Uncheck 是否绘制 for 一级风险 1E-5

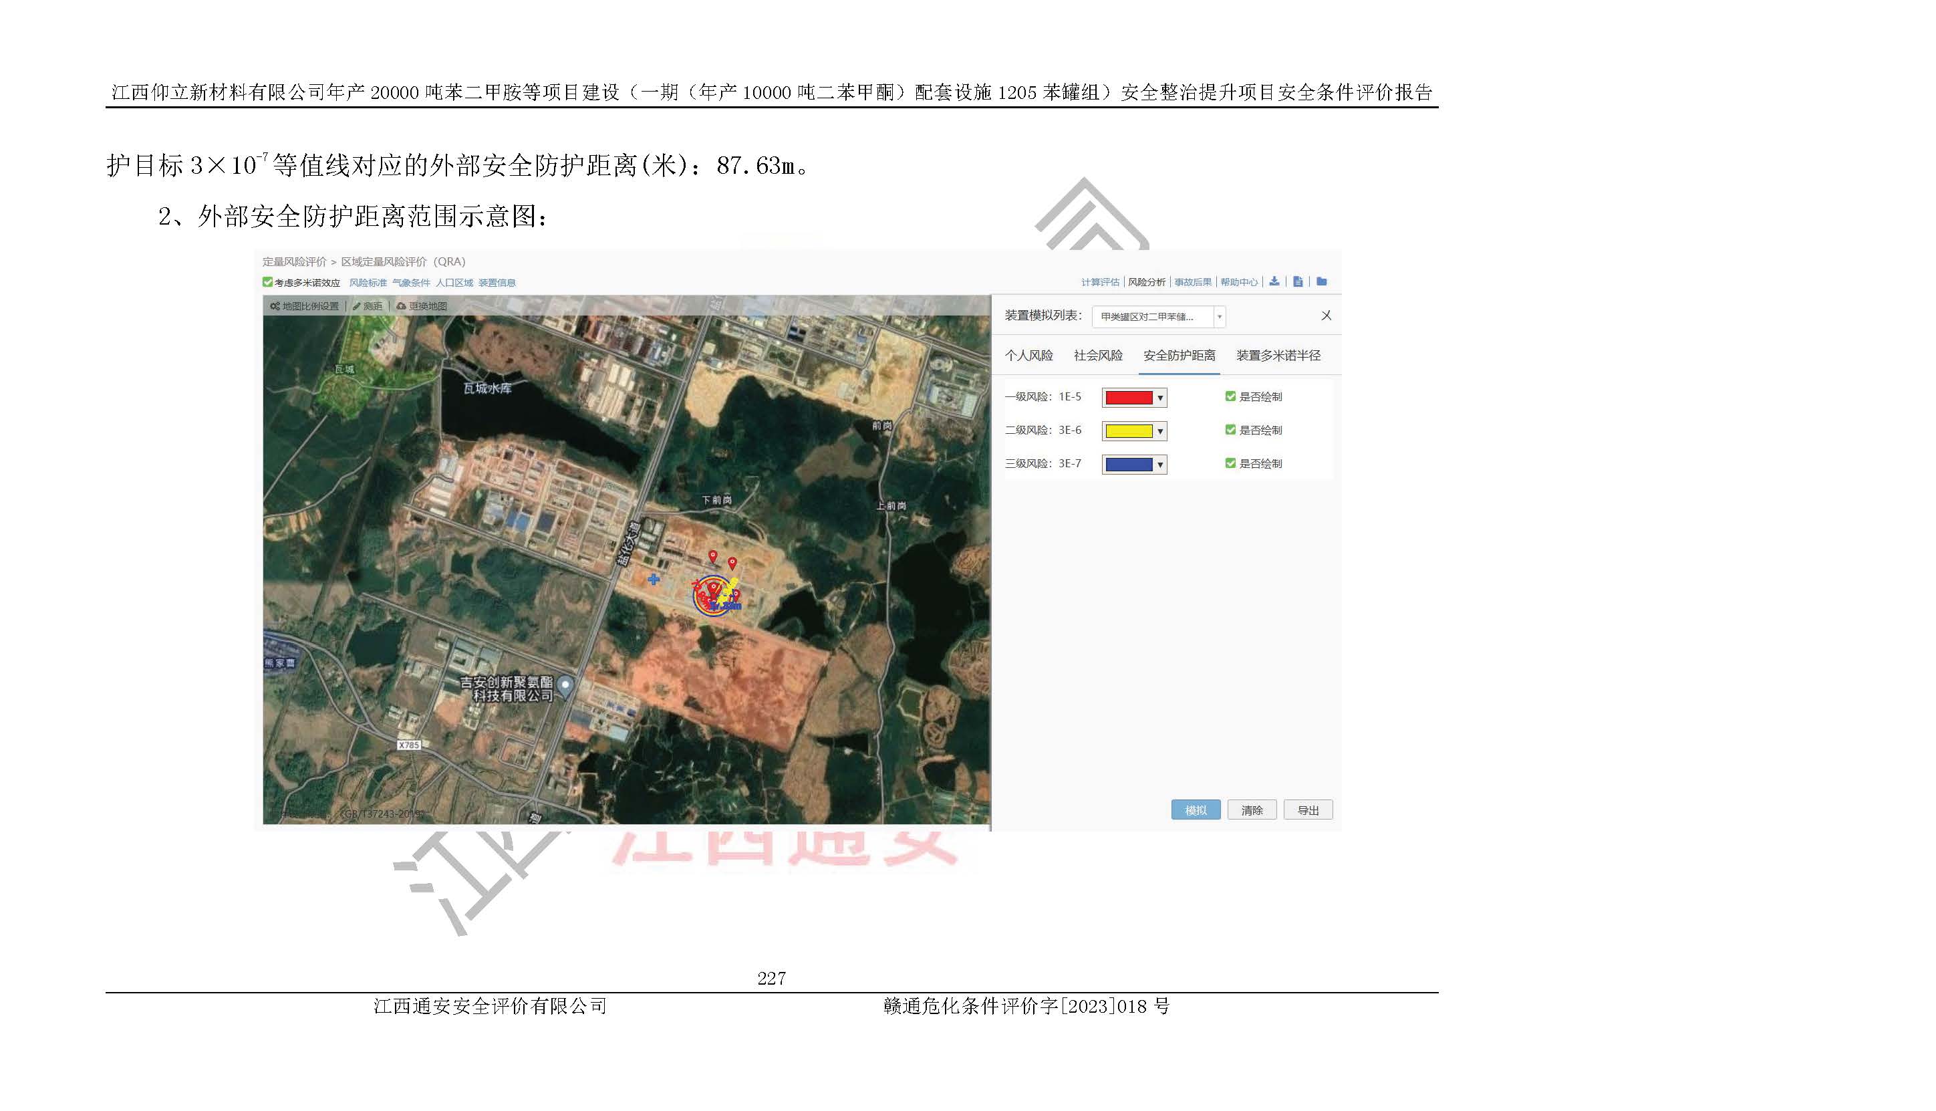pos(1230,397)
